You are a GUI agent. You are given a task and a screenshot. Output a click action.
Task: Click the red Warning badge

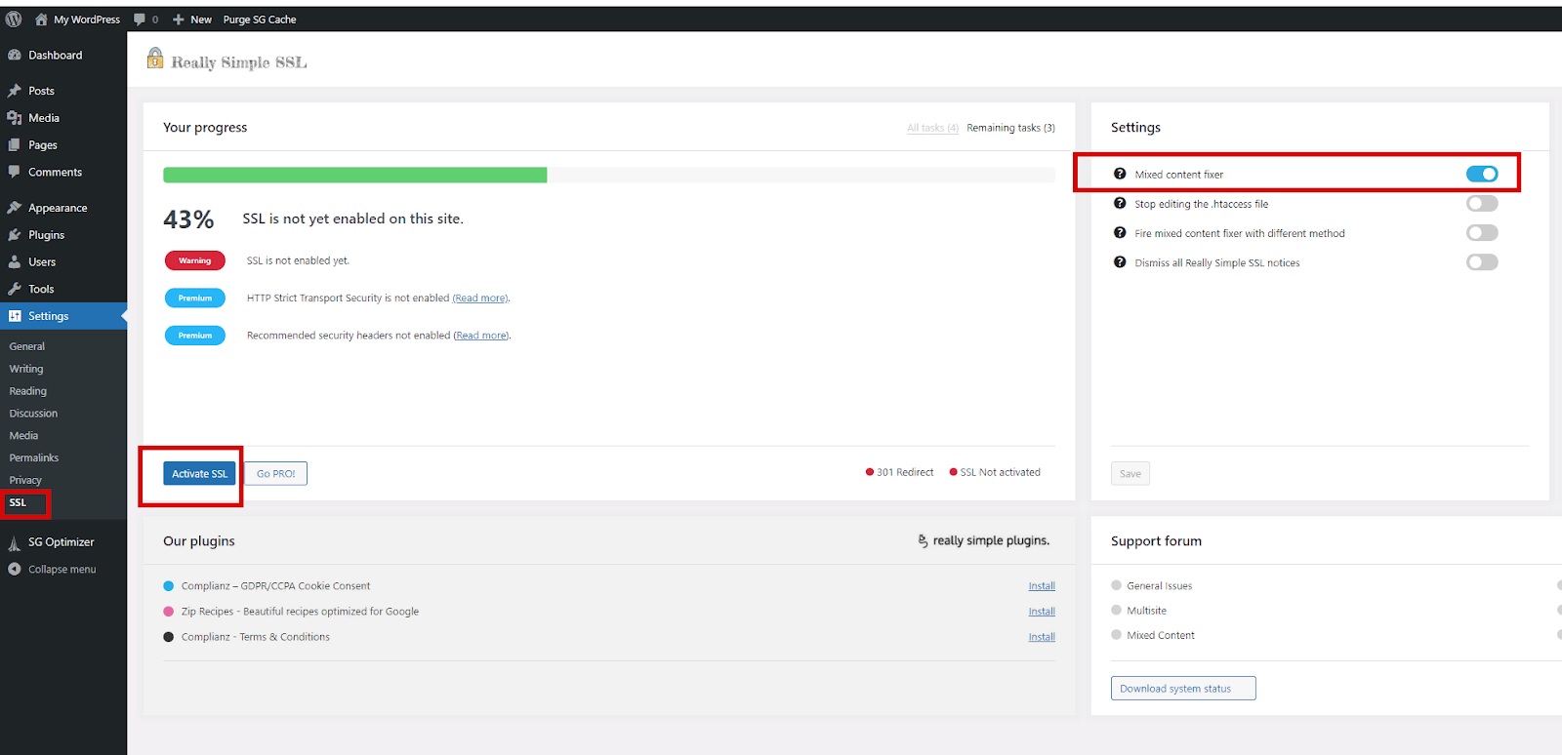pos(195,260)
